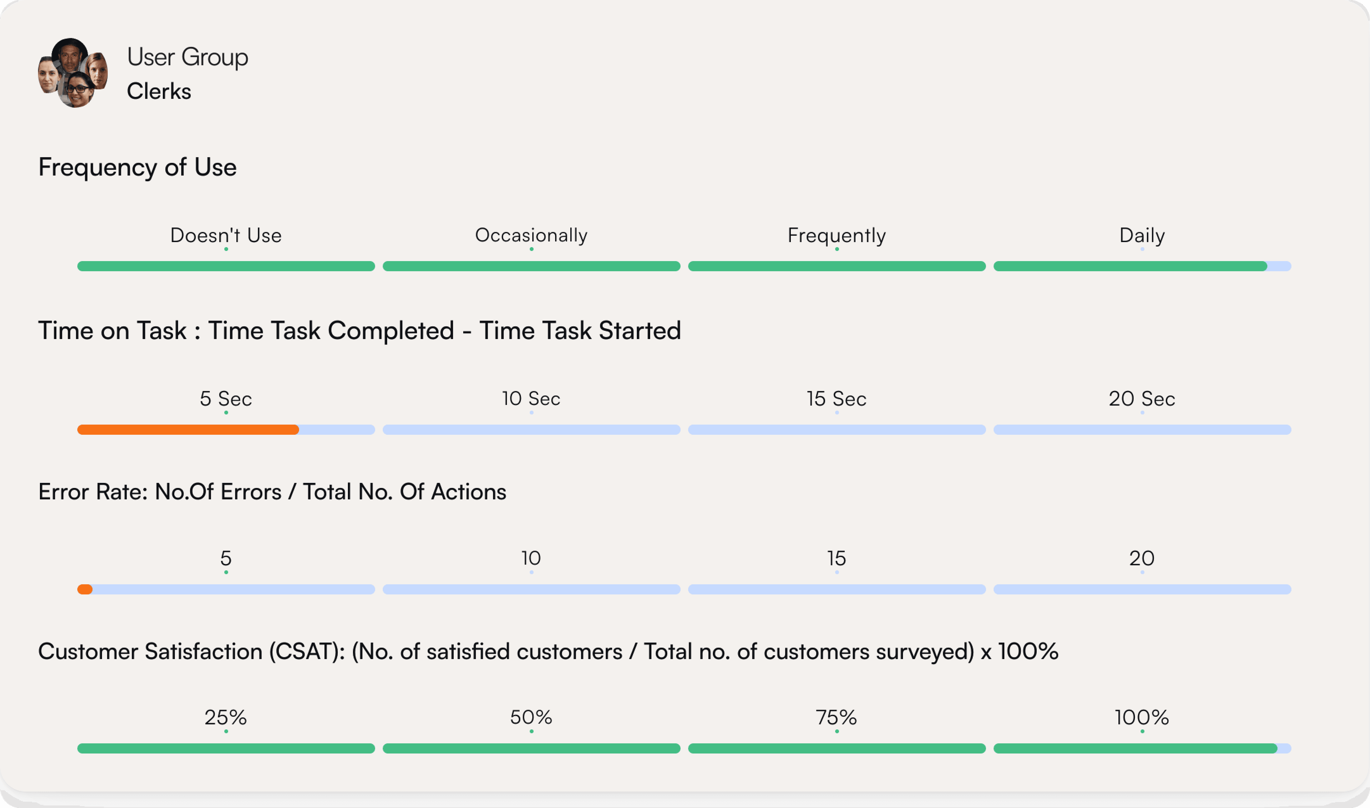
Task: Select the 10 Sec time bar segment
Action: (x=531, y=430)
